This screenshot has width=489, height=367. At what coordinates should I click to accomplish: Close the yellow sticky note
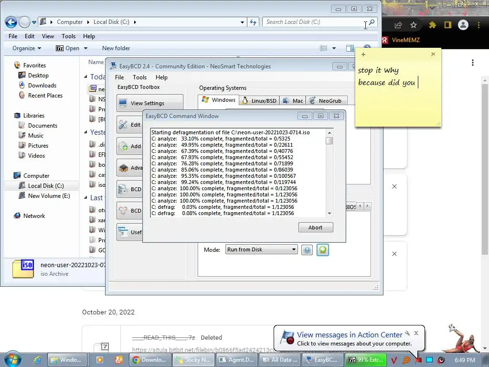[433, 54]
